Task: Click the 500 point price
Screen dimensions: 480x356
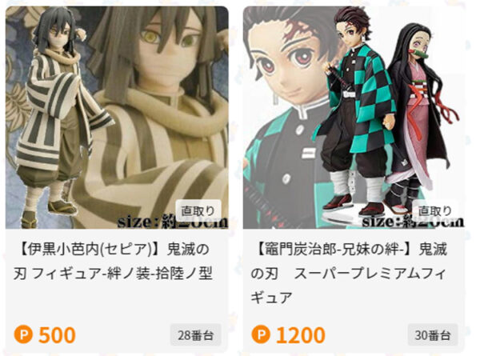Action: (x=57, y=335)
